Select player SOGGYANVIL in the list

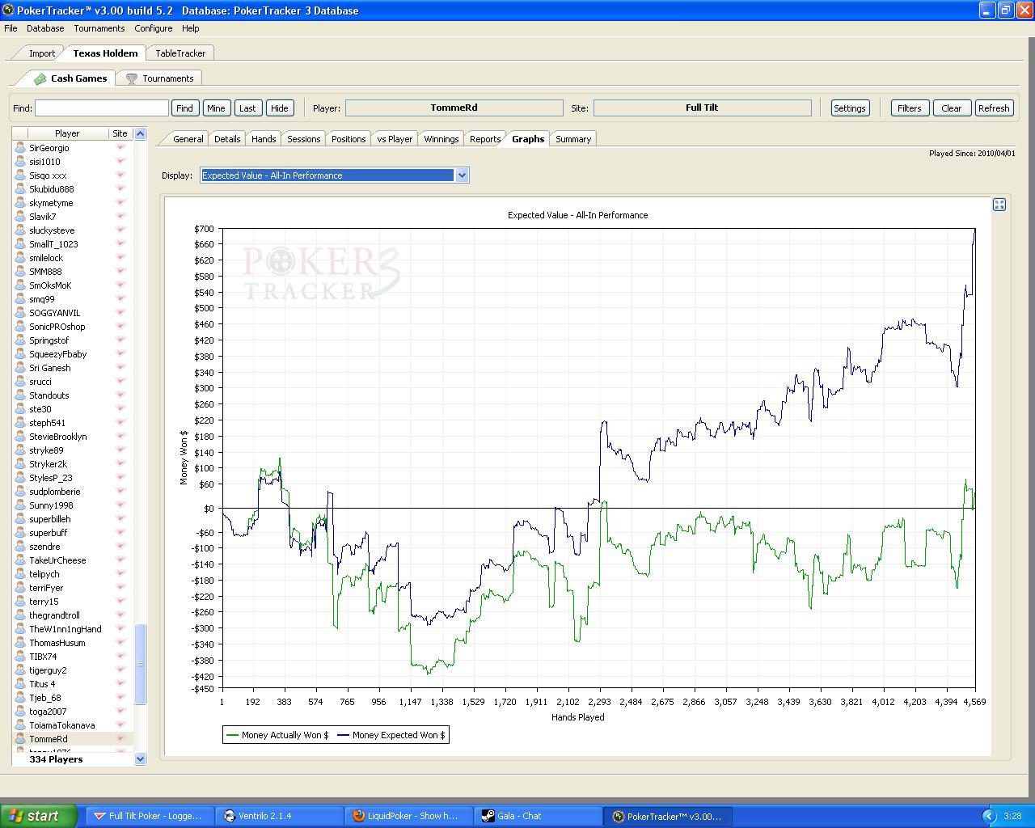pos(73,313)
